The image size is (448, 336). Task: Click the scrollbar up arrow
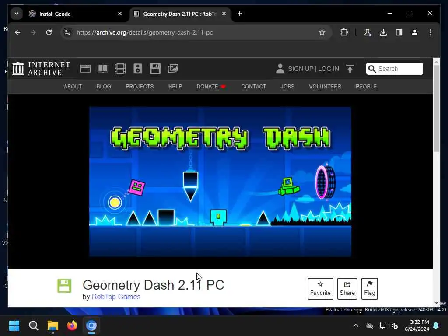click(436, 61)
